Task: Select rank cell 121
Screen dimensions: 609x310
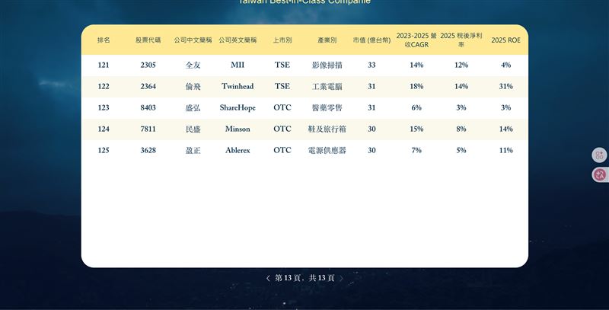Action: tap(104, 65)
